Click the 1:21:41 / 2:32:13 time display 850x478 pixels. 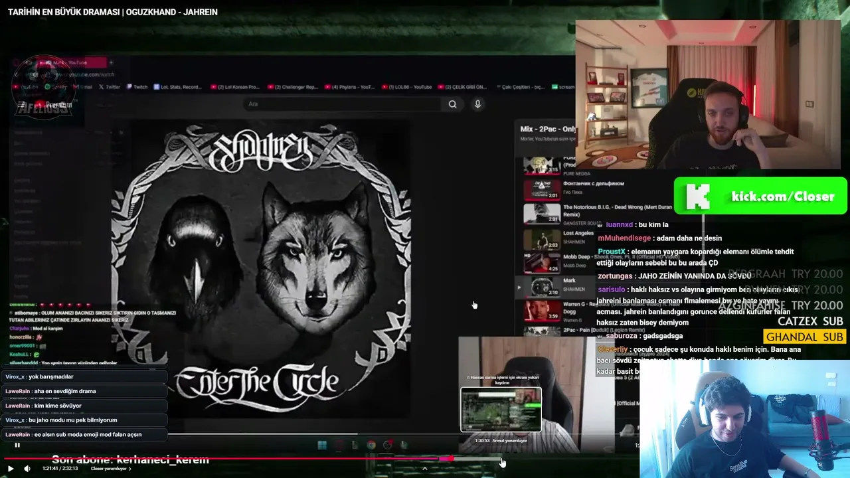(60, 469)
